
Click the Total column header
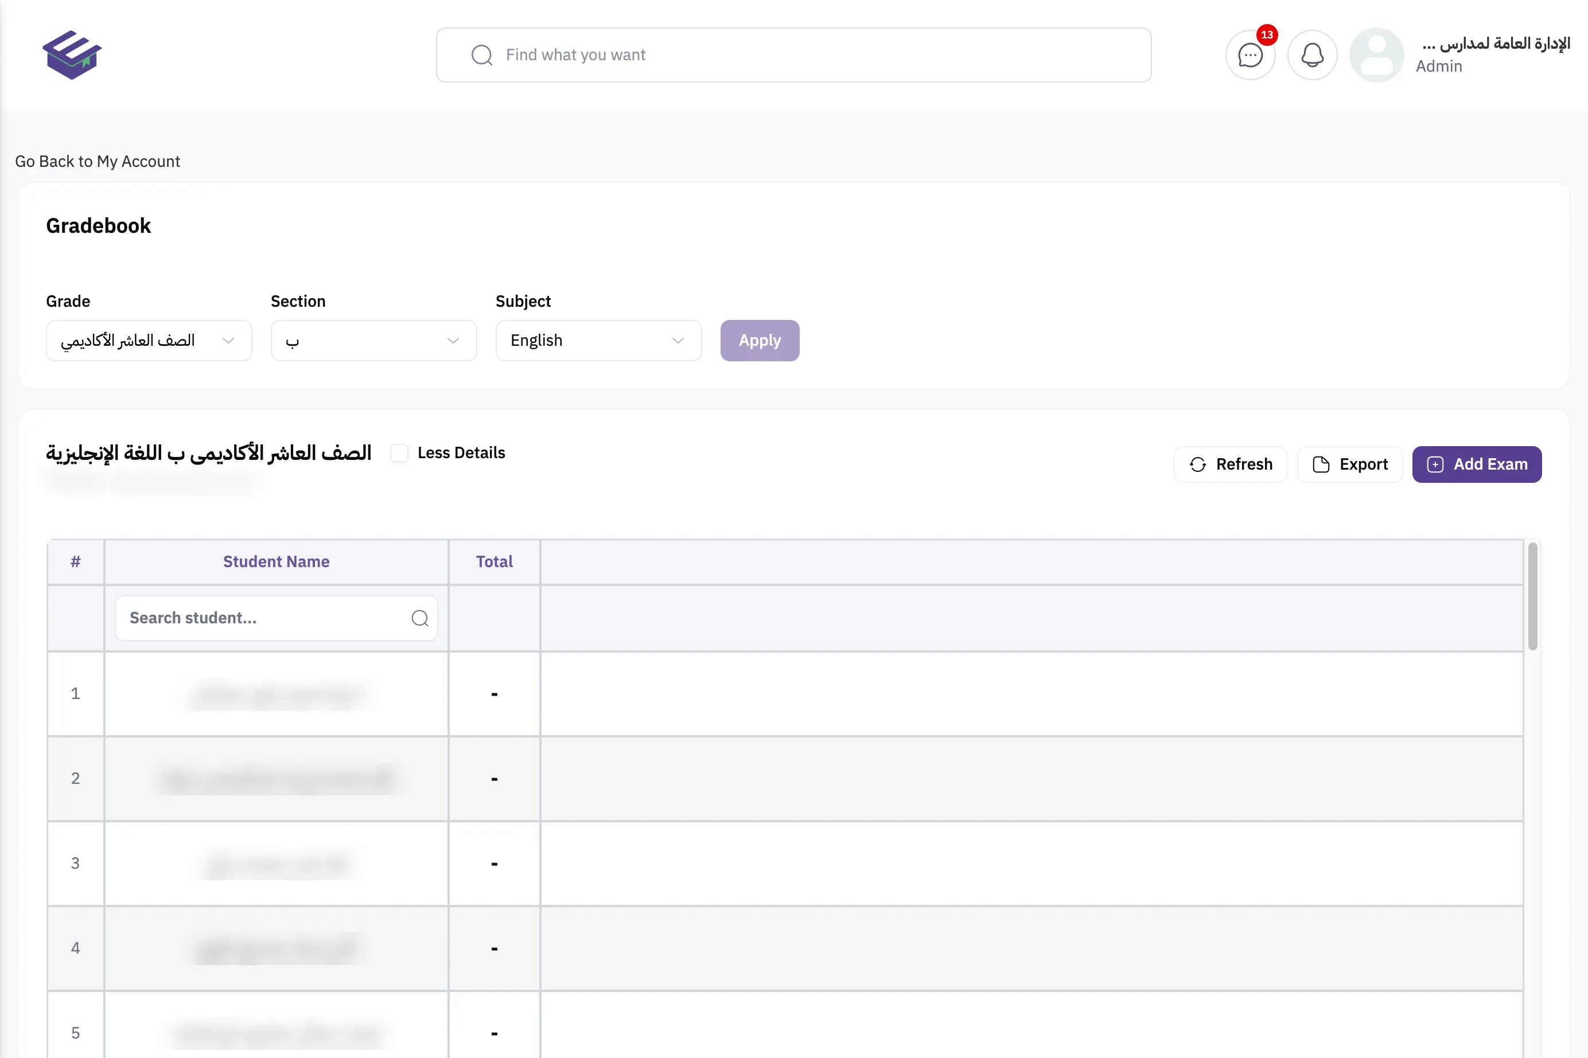(x=494, y=561)
